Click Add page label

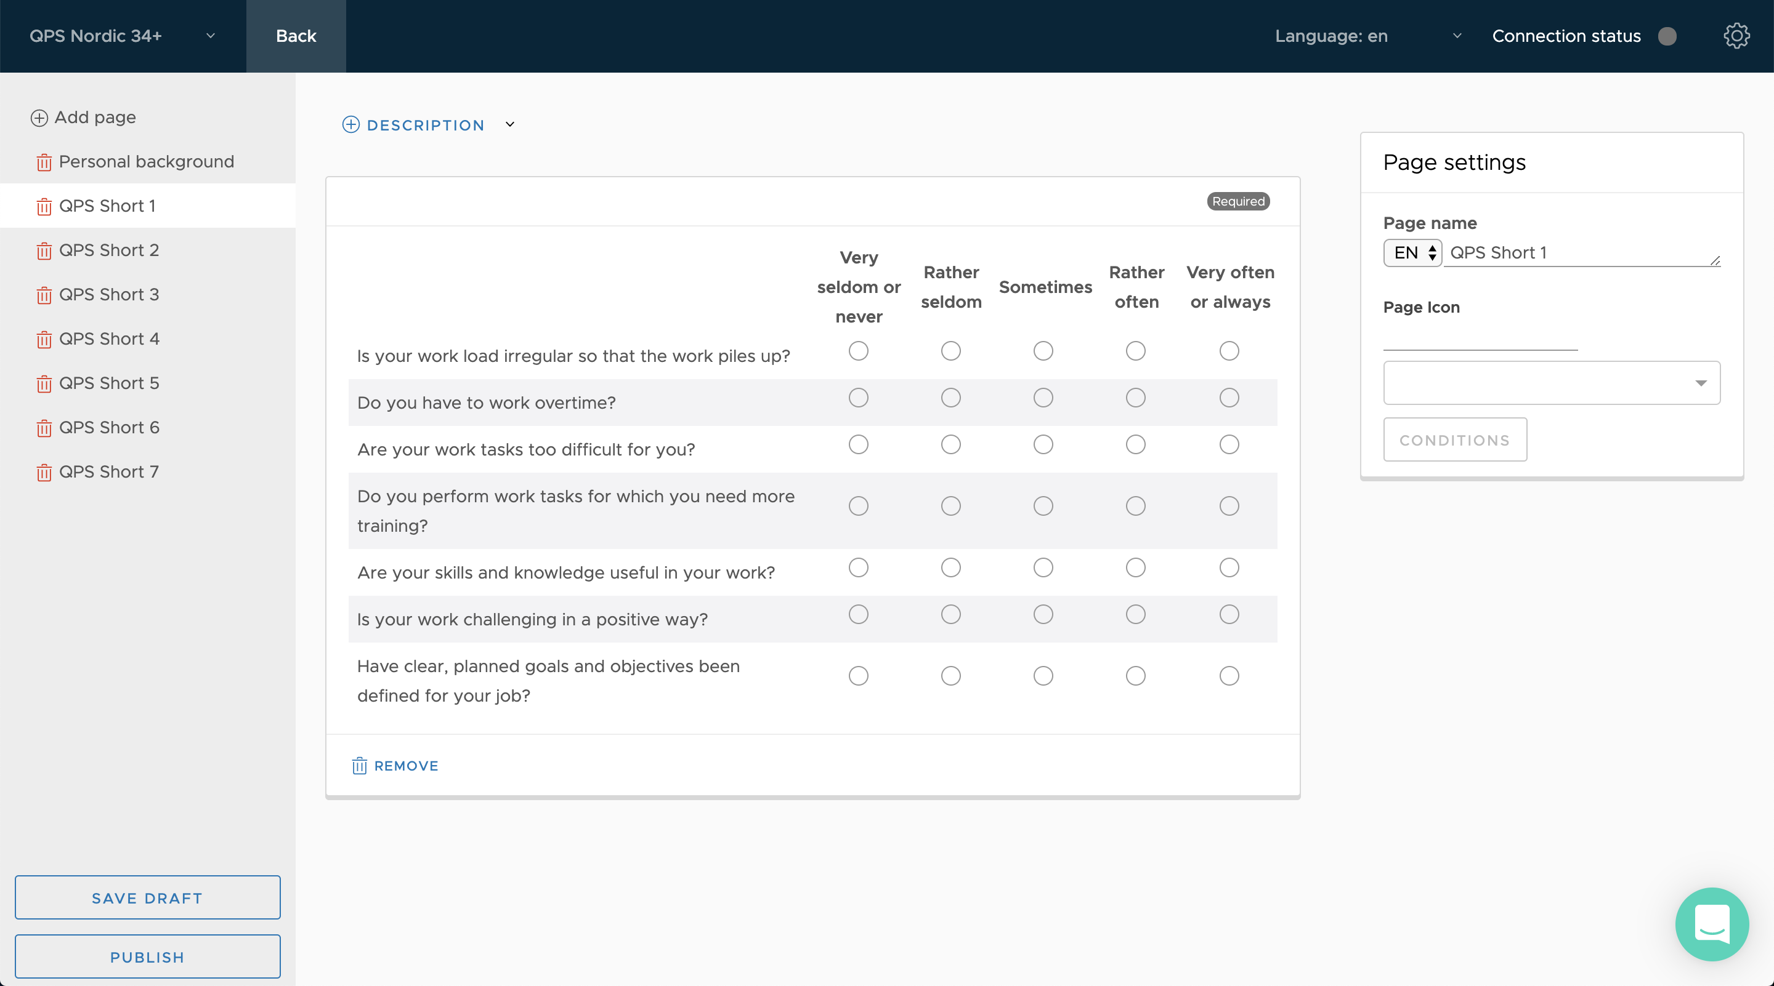tap(95, 118)
